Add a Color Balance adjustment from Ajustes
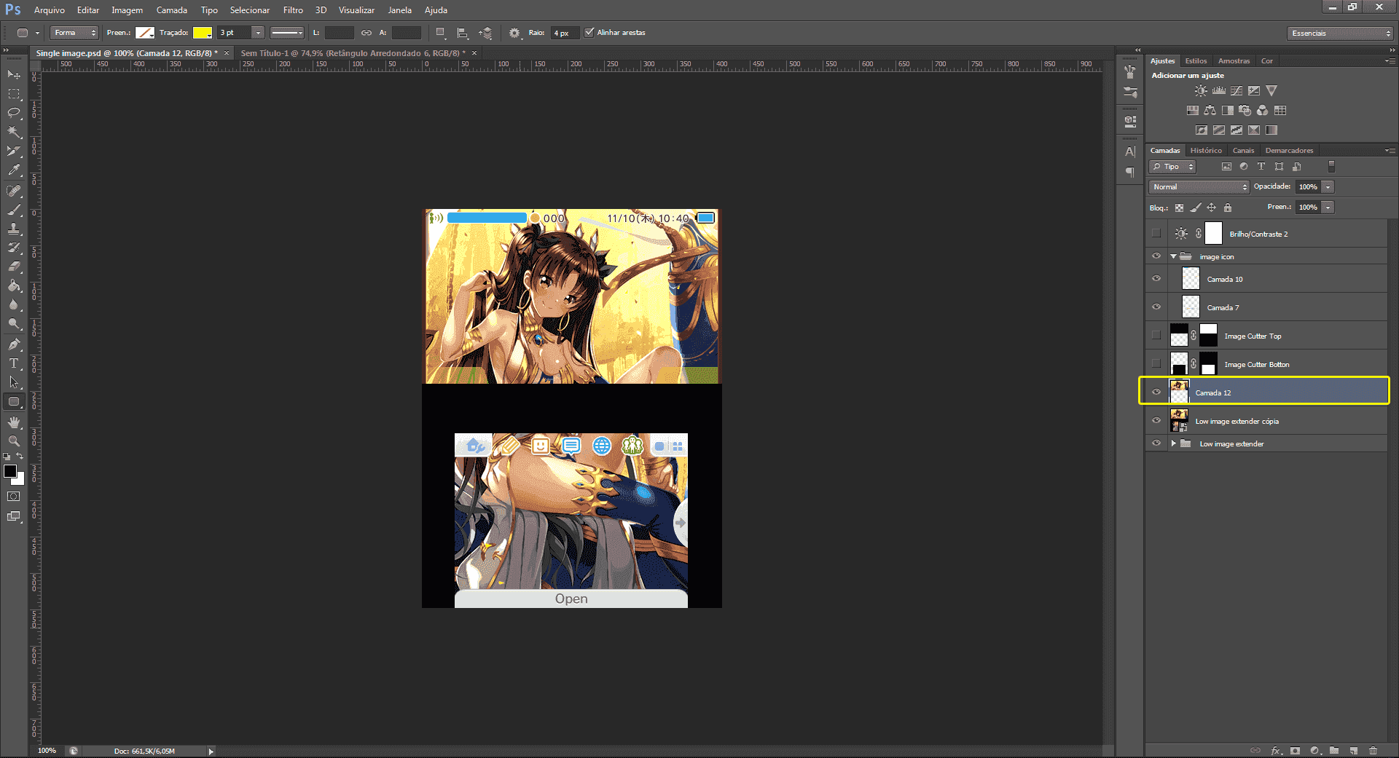This screenshot has height=758, width=1399. click(x=1210, y=111)
